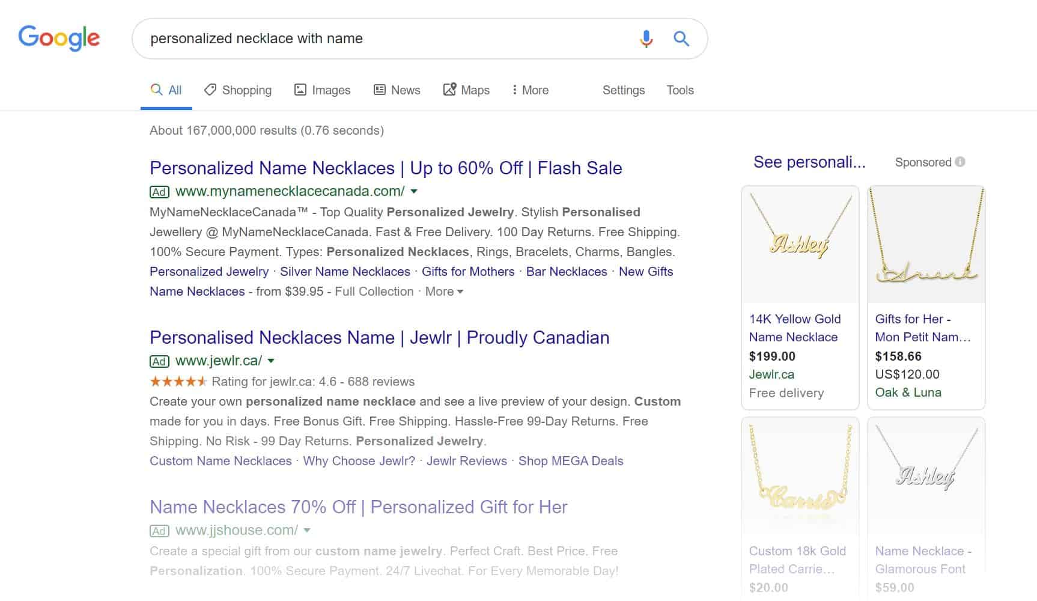Click Jewlr.ca seller name in shopping card
The width and height of the screenshot is (1037, 601).
point(771,374)
